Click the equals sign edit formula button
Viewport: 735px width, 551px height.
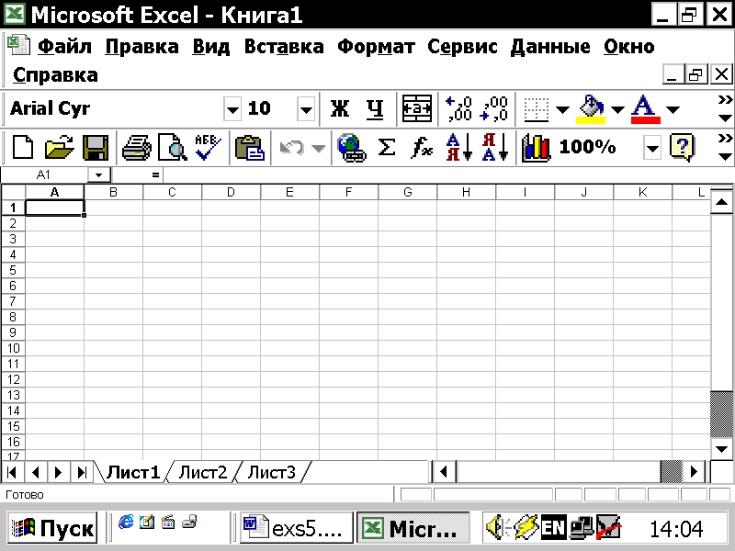click(x=155, y=175)
